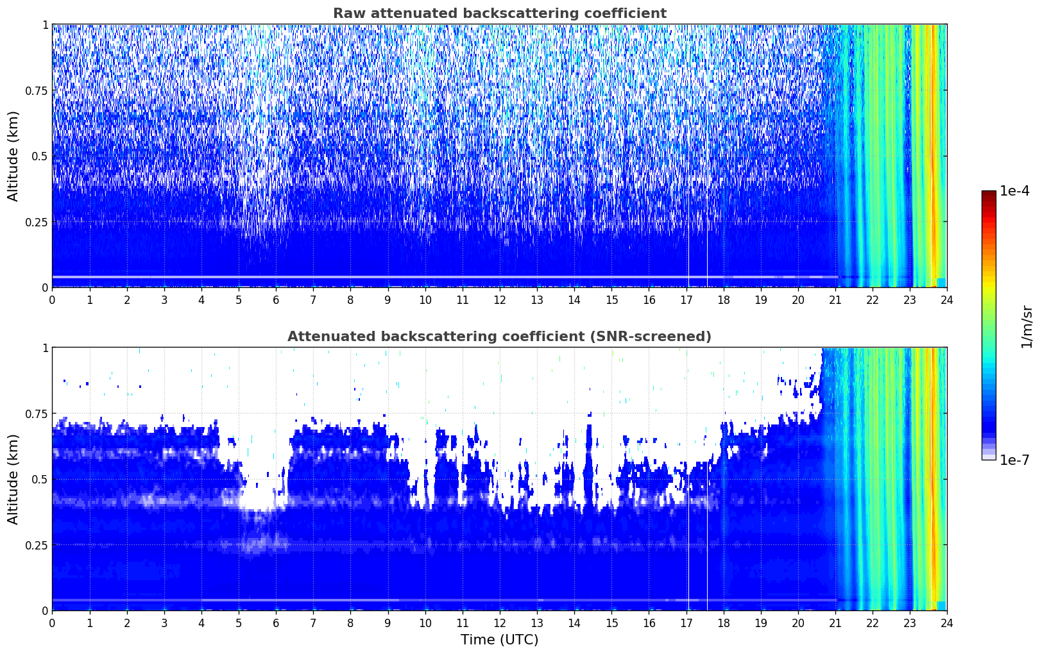Click the hour 0 tick label on raw plot
Viewport: 1040px width, 654px height.
coord(52,299)
